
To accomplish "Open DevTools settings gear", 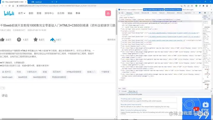I will pos(205,13).
